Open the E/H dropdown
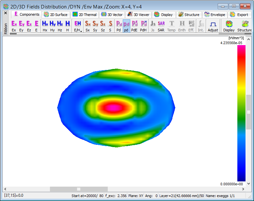254x201 pixels. click(78, 26)
